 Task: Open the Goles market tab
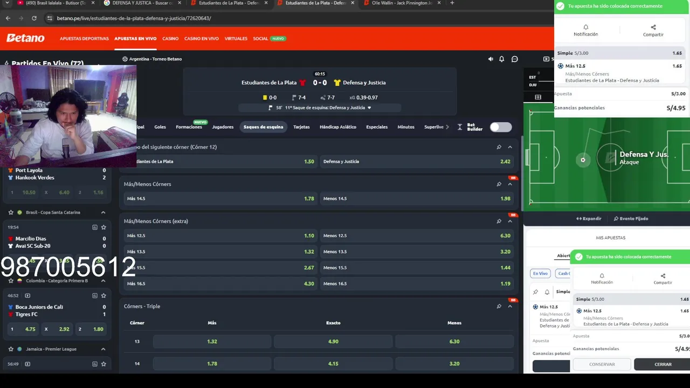tap(160, 127)
